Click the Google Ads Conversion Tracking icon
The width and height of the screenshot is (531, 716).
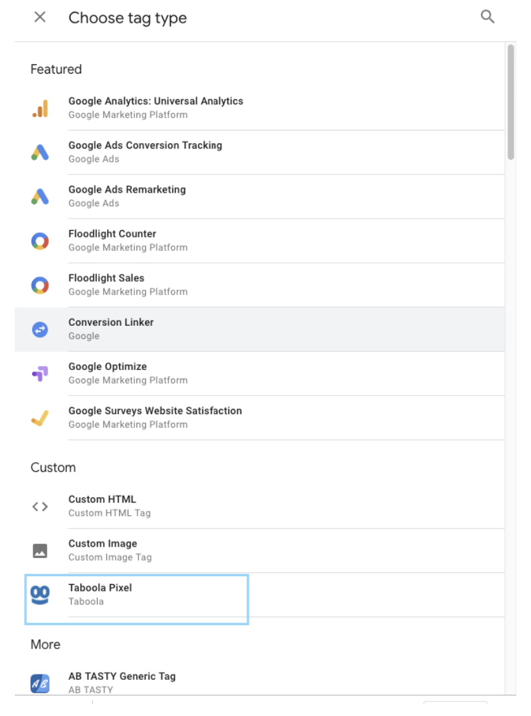pyautogui.click(x=40, y=153)
